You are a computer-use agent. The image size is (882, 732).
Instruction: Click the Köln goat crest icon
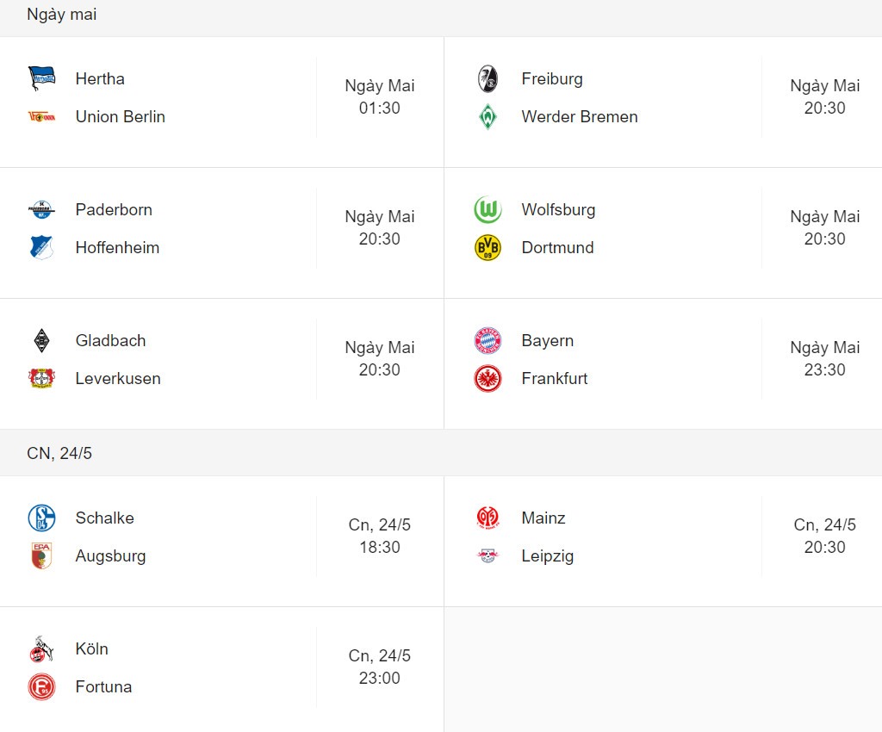coord(41,649)
